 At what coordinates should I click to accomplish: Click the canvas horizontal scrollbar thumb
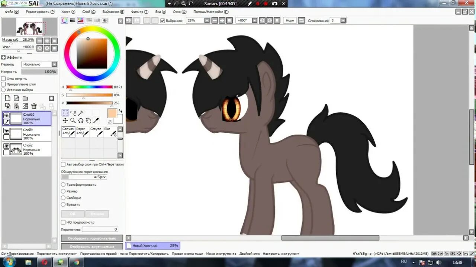[x=330, y=238]
